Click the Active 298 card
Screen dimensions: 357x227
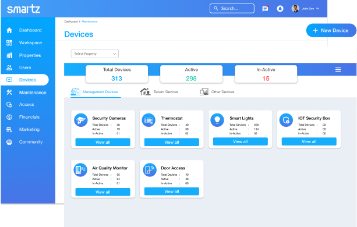(191, 74)
